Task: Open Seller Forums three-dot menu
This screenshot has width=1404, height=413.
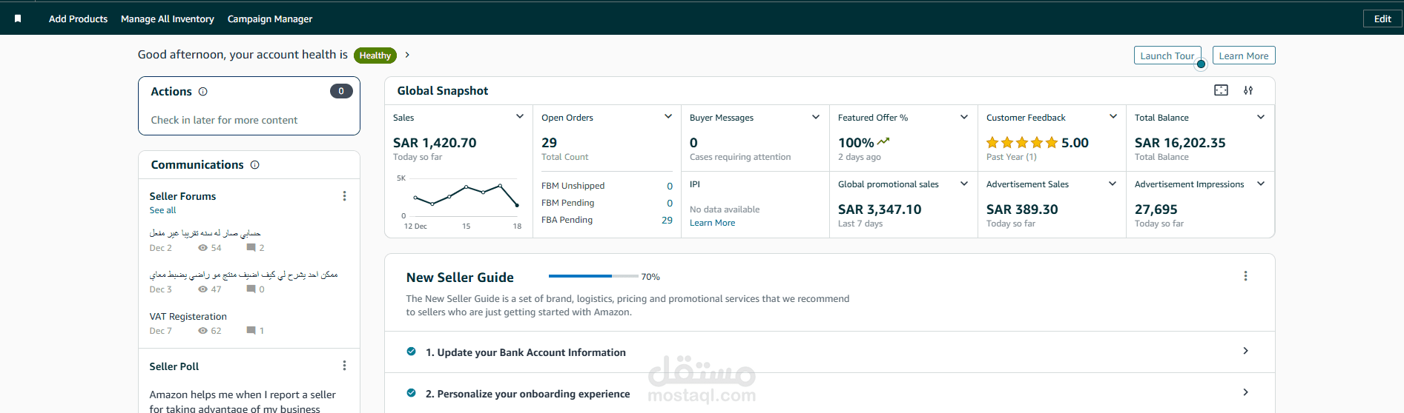Action: click(x=344, y=196)
